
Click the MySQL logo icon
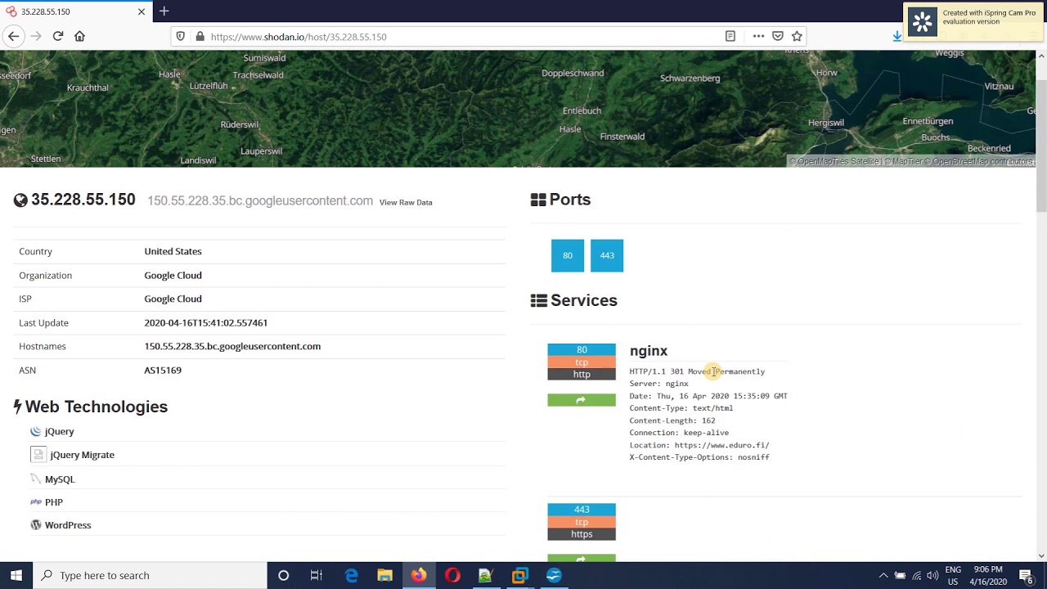pyautogui.click(x=35, y=479)
